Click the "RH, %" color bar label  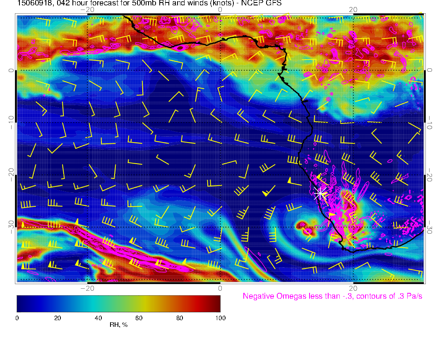coord(118,325)
